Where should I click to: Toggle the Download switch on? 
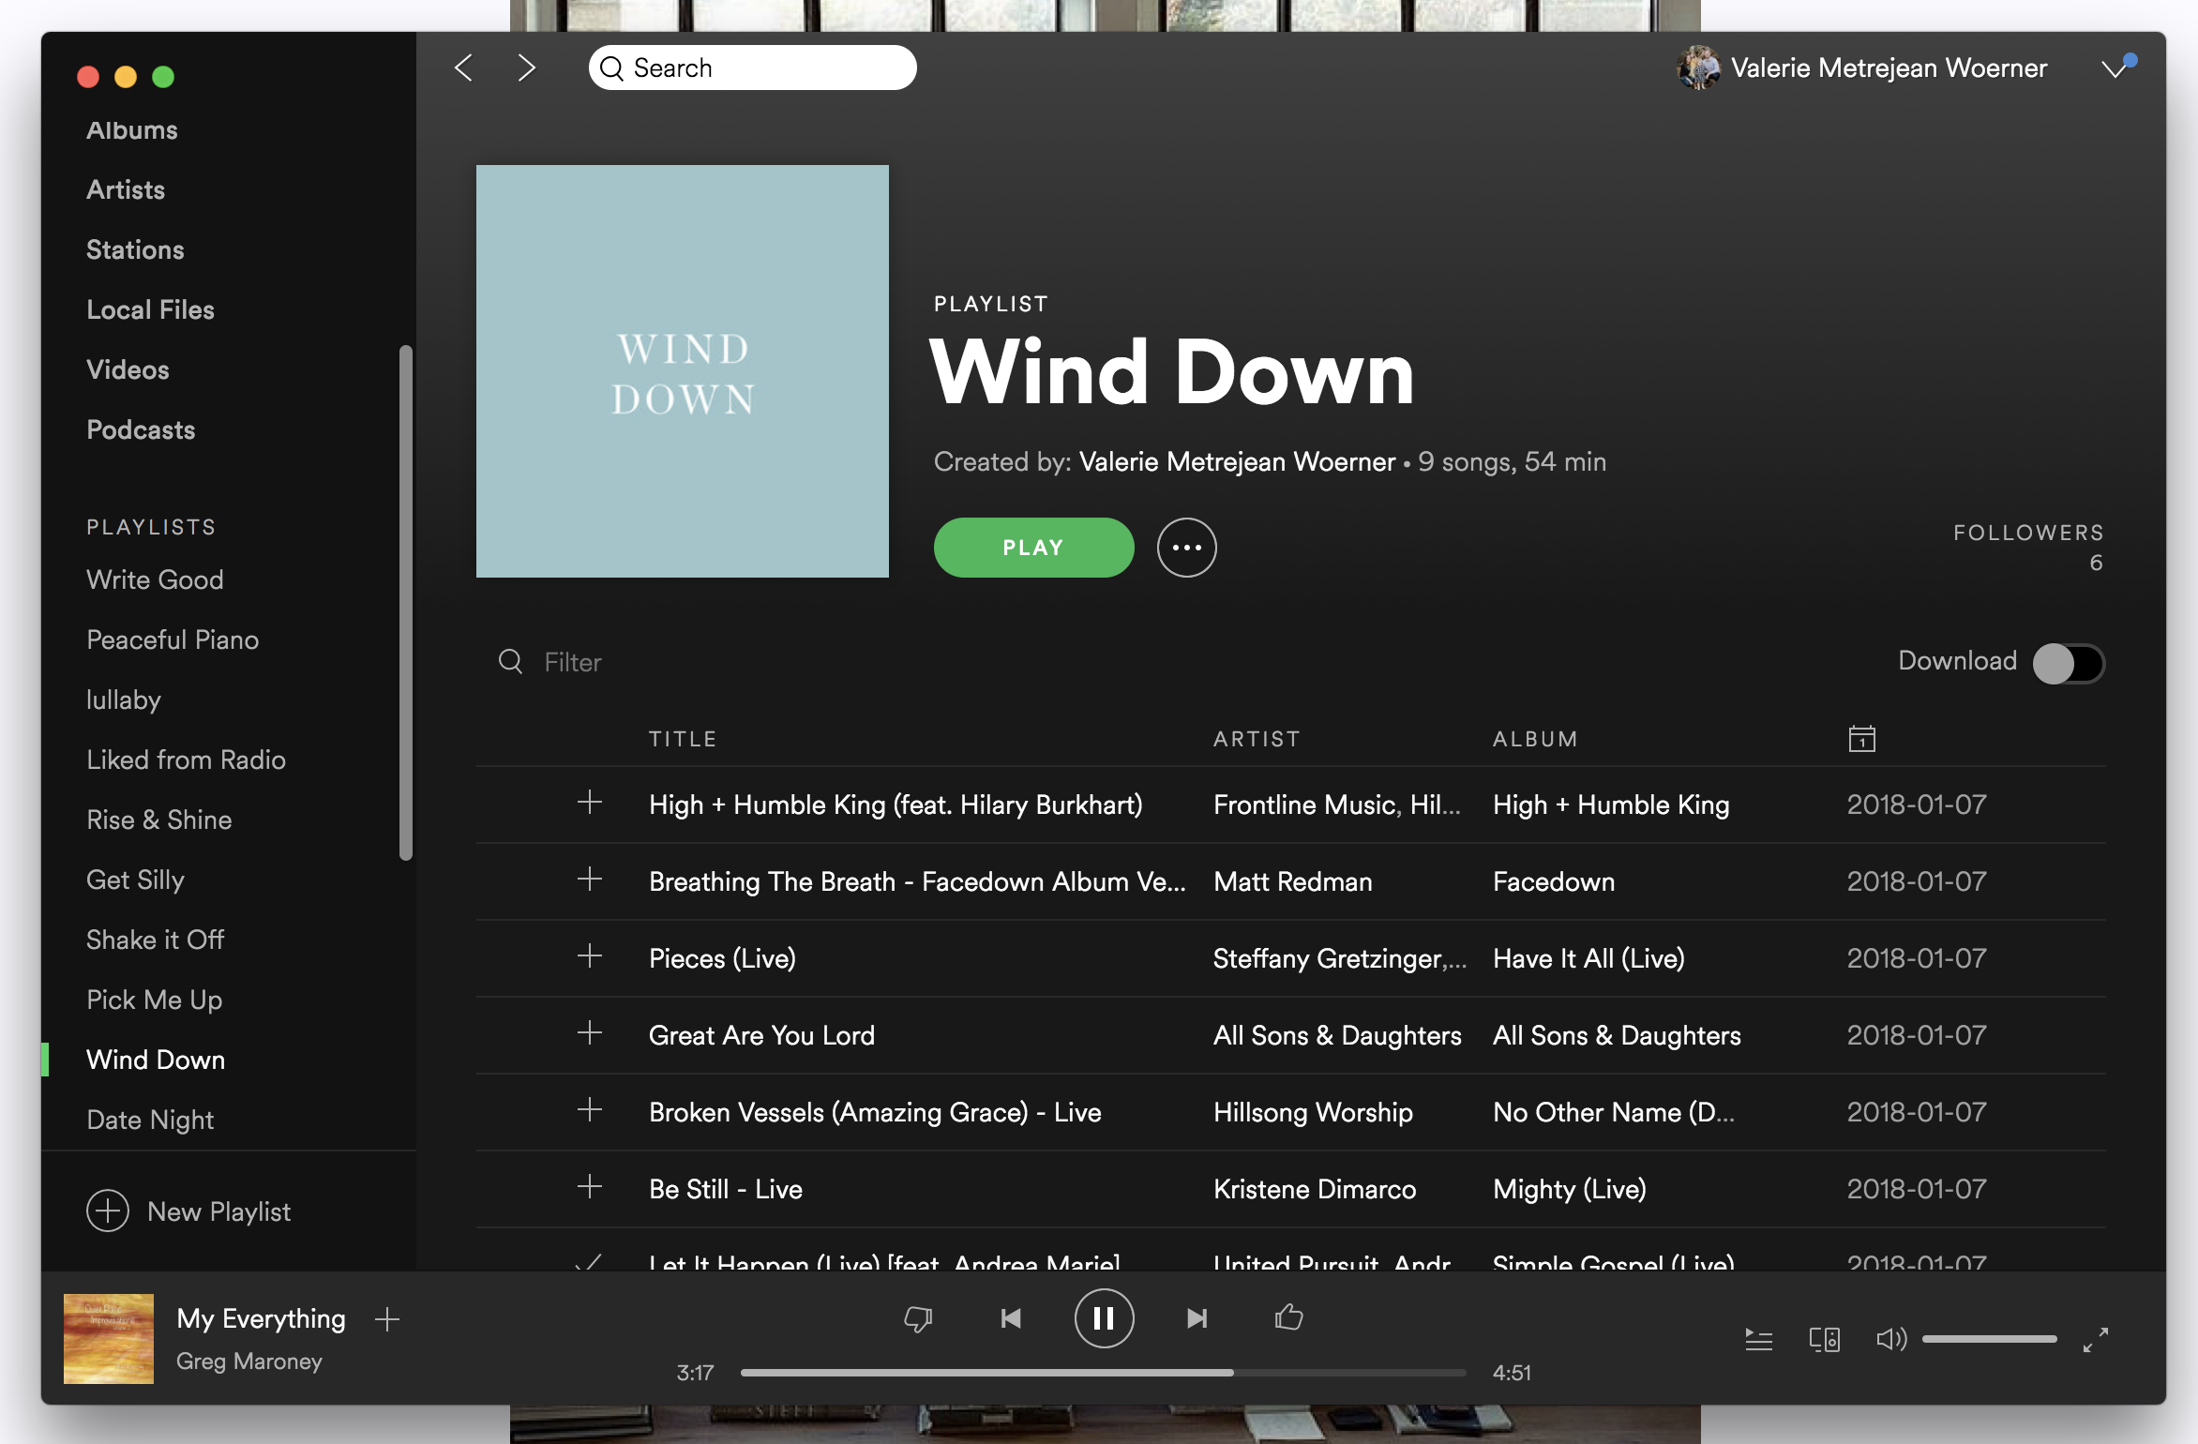pyautogui.click(x=2069, y=663)
